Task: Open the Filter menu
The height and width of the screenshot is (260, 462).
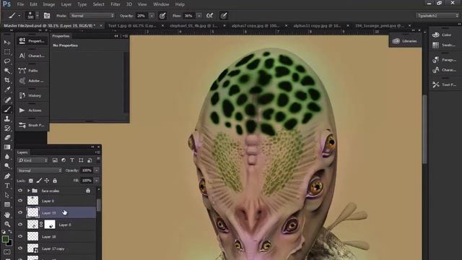Action: [115, 4]
